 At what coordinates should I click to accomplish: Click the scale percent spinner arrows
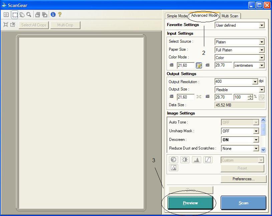pos(250,97)
